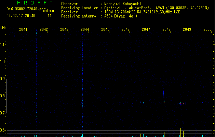This screenshot has width=215, height=137.
Task: Click the 2042 time axis label
Action: coord(44,29)
